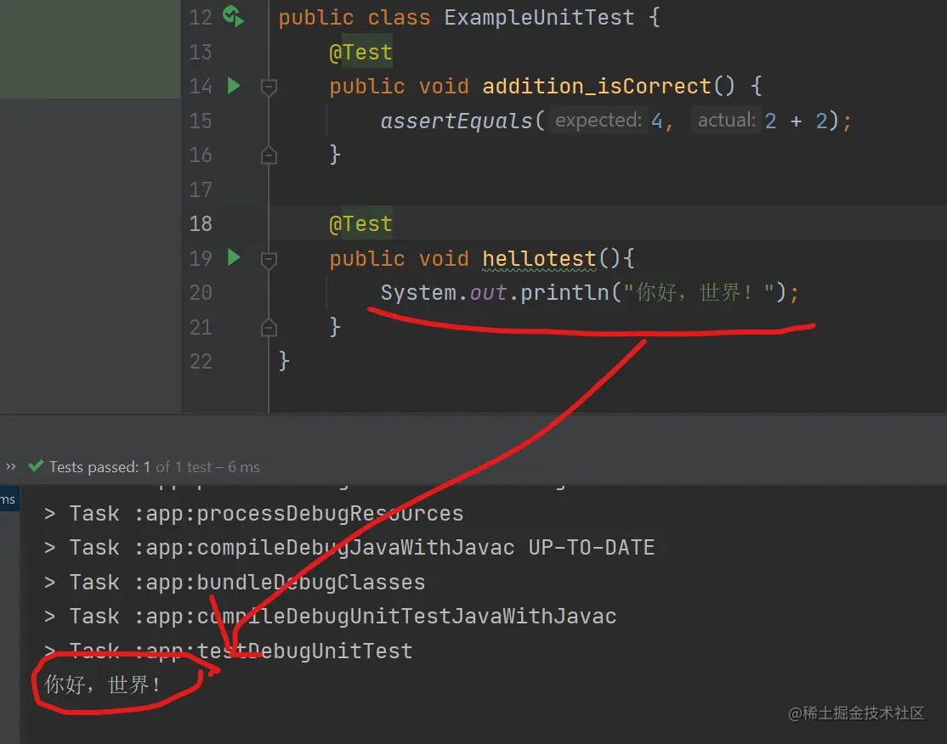
Task: Click the @Test annotation on line 18
Action: coord(360,224)
